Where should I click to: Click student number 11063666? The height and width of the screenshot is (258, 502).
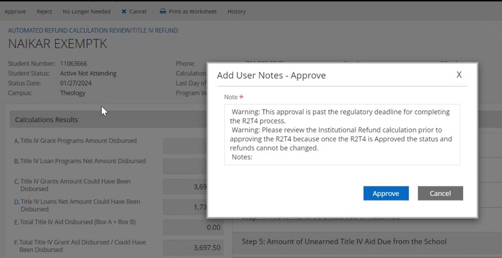[x=73, y=64]
